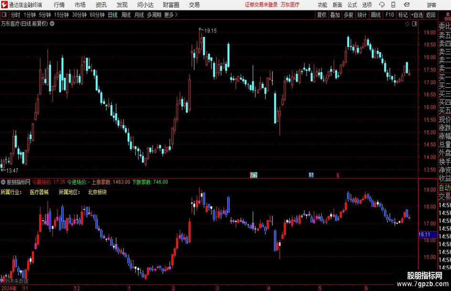Click the 统计 statistics toolbar button
The image size is (451, 291).
[x=362, y=15]
